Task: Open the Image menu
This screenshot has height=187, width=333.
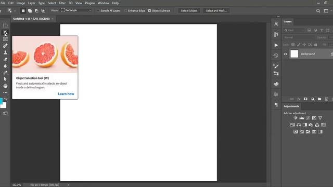Action: click(21, 3)
